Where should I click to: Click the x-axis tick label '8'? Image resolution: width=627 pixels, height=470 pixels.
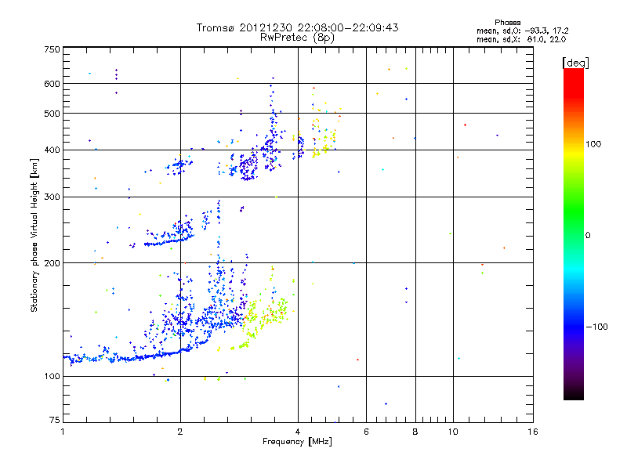click(415, 432)
